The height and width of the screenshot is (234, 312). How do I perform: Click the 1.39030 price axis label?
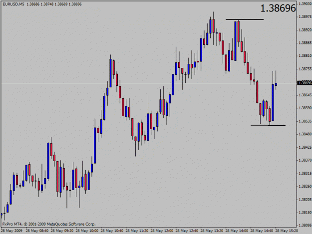(x=305, y=3)
